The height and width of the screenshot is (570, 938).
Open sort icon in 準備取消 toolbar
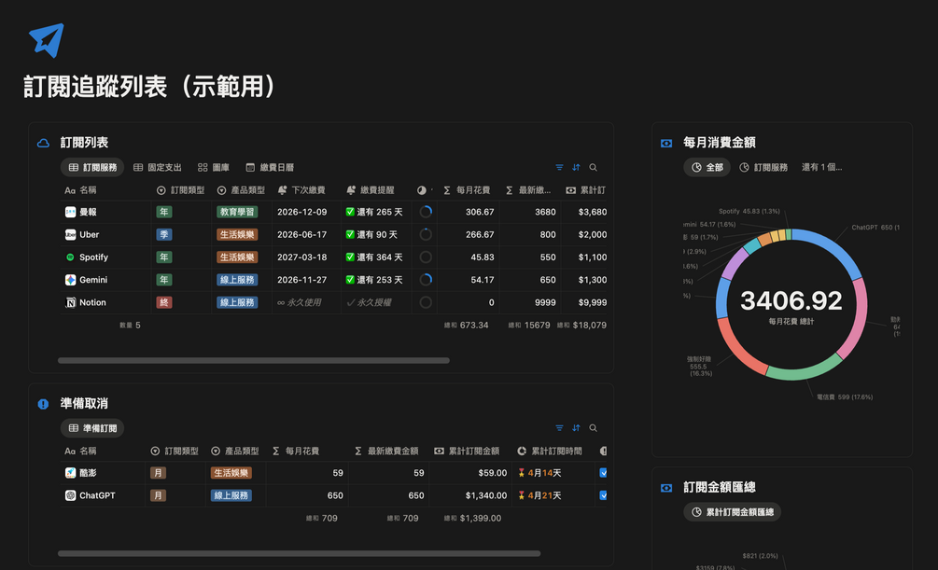pos(576,427)
